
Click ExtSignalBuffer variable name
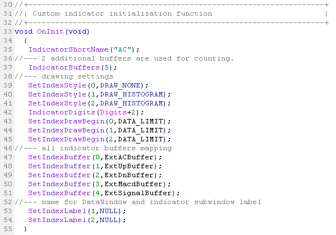click(138, 193)
